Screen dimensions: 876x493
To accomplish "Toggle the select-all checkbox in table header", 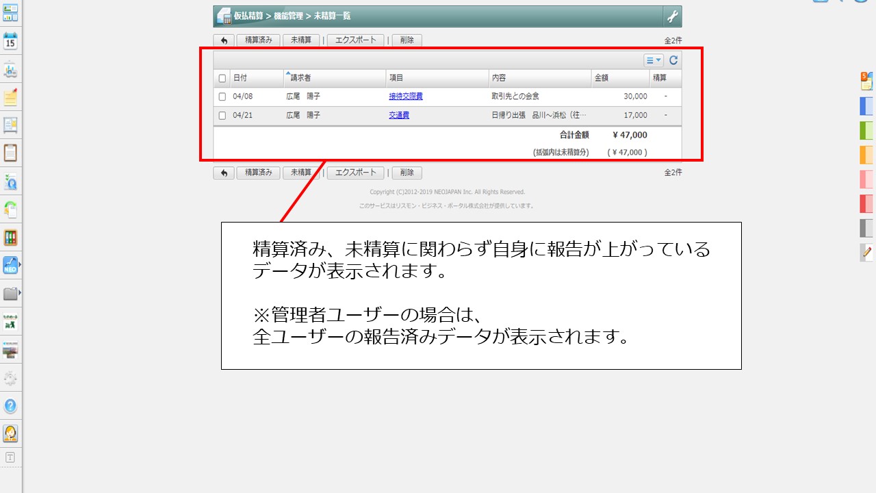I will click(x=222, y=78).
